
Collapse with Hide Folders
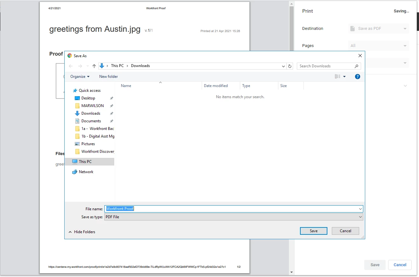click(82, 232)
